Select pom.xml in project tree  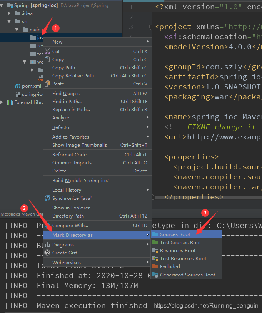pos(31,86)
